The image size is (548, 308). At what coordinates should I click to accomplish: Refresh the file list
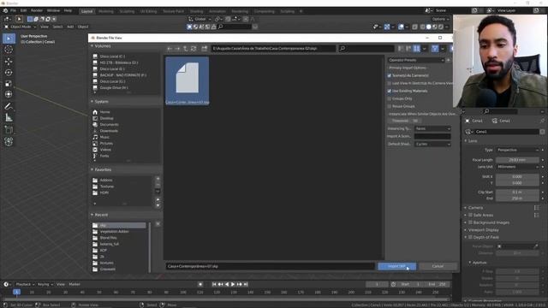coord(194,49)
